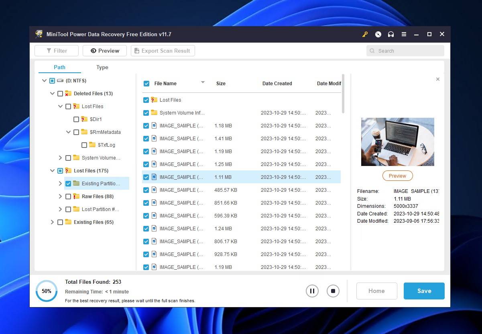The height and width of the screenshot is (334, 482).
Task: Click the file icon of 1.18 MB image
Action: [154, 125]
